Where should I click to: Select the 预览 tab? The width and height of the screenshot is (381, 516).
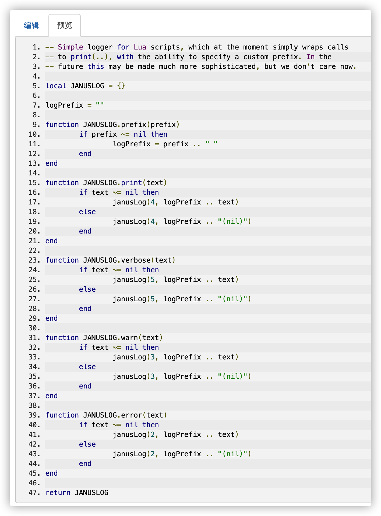pyautogui.click(x=65, y=25)
